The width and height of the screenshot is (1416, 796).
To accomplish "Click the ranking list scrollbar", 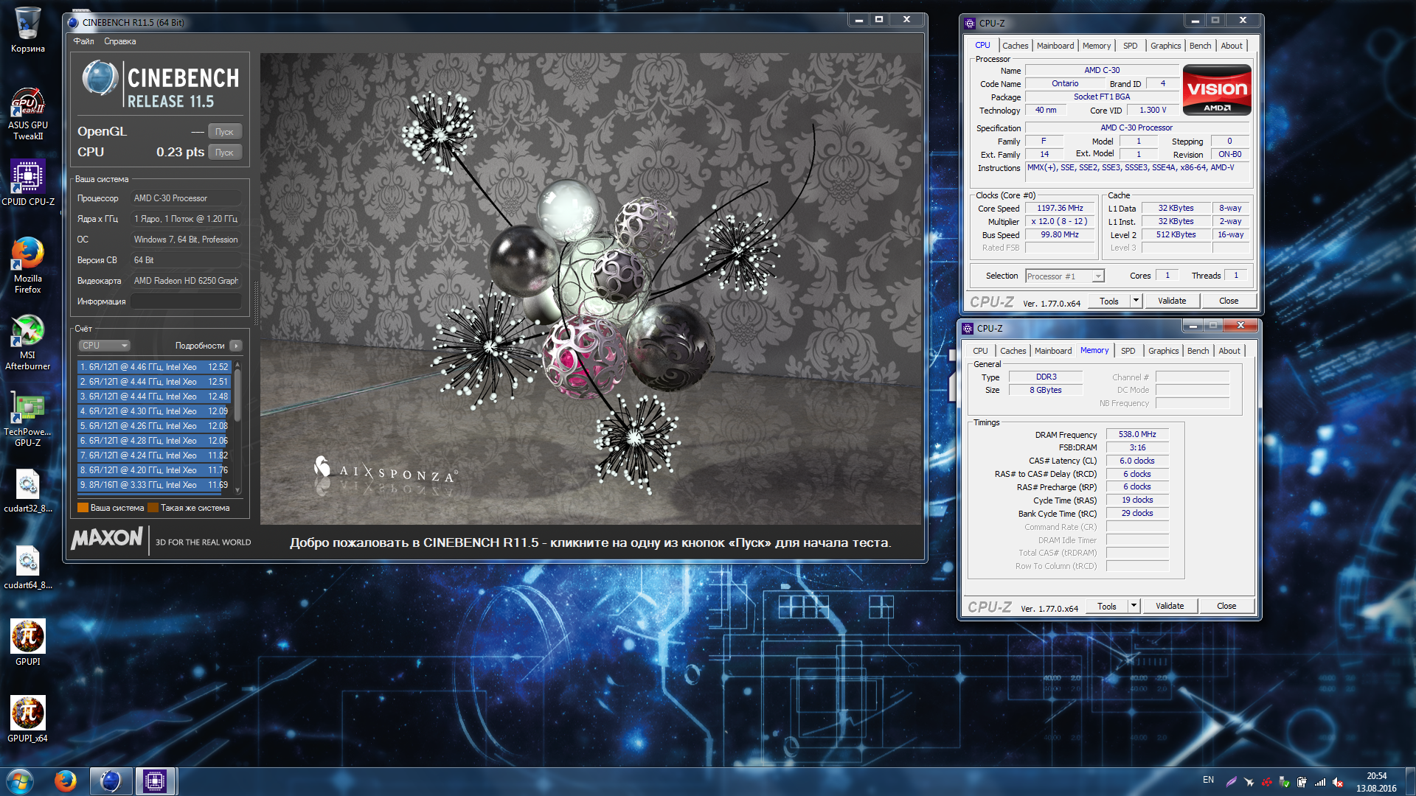I will click(237, 426).
